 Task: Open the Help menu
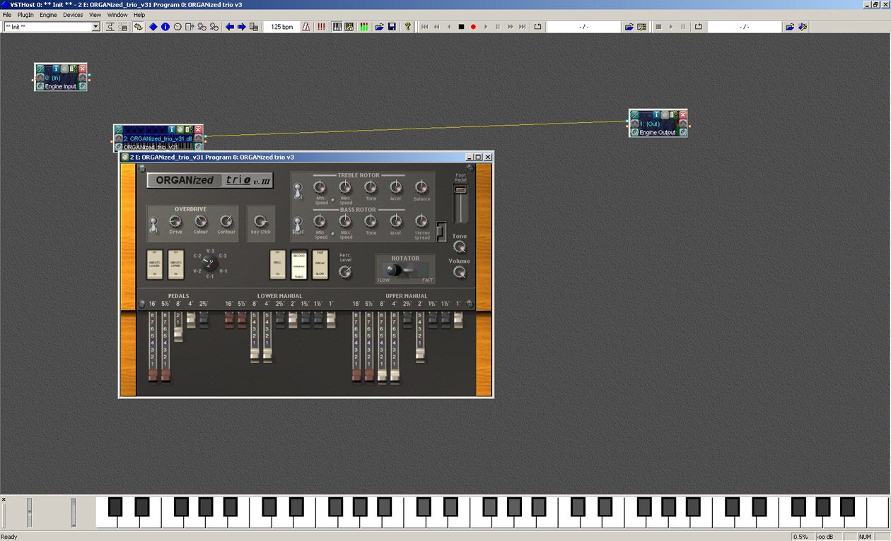point(139,15)
